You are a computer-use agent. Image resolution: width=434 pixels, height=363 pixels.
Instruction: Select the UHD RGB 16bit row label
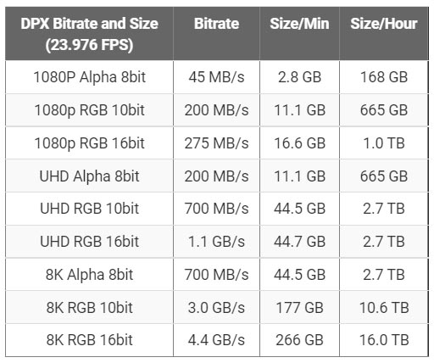[89, 242]
